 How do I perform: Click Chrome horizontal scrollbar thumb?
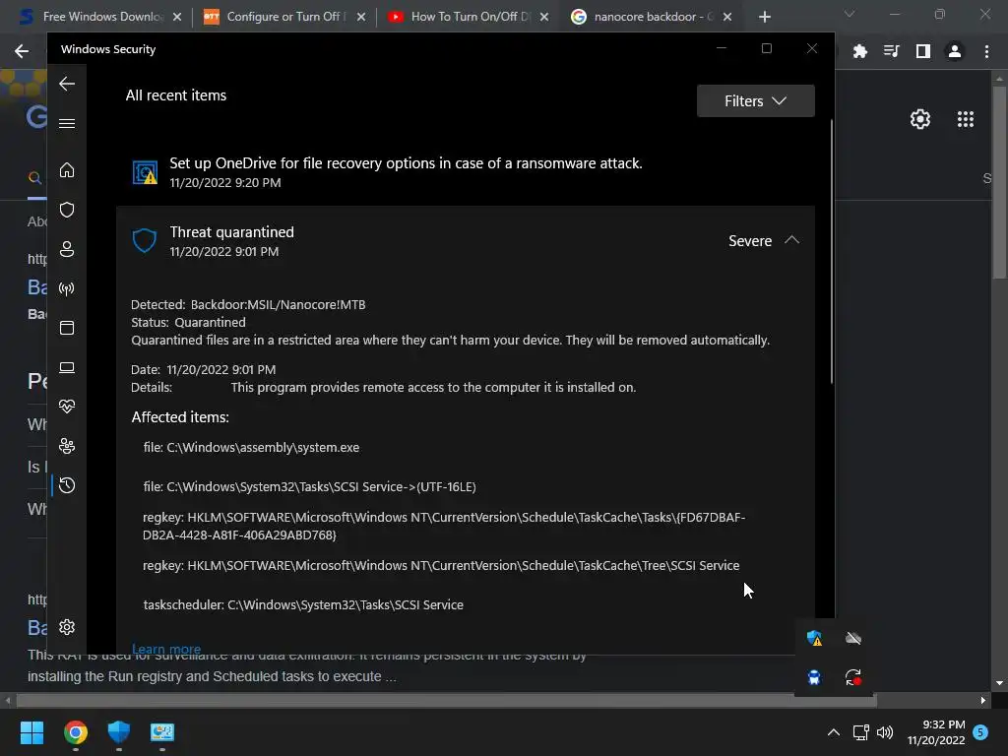point(447,700)
